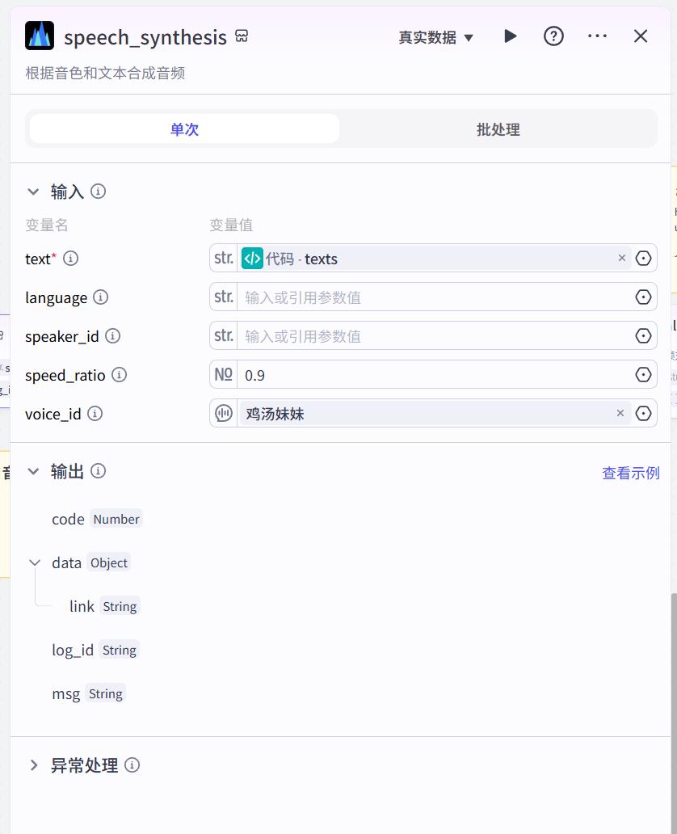Image resolution: width=677 pixels, height=834 pixels.
Task: Click the reference hexagon icon in language row
Action: coord(643,297)
